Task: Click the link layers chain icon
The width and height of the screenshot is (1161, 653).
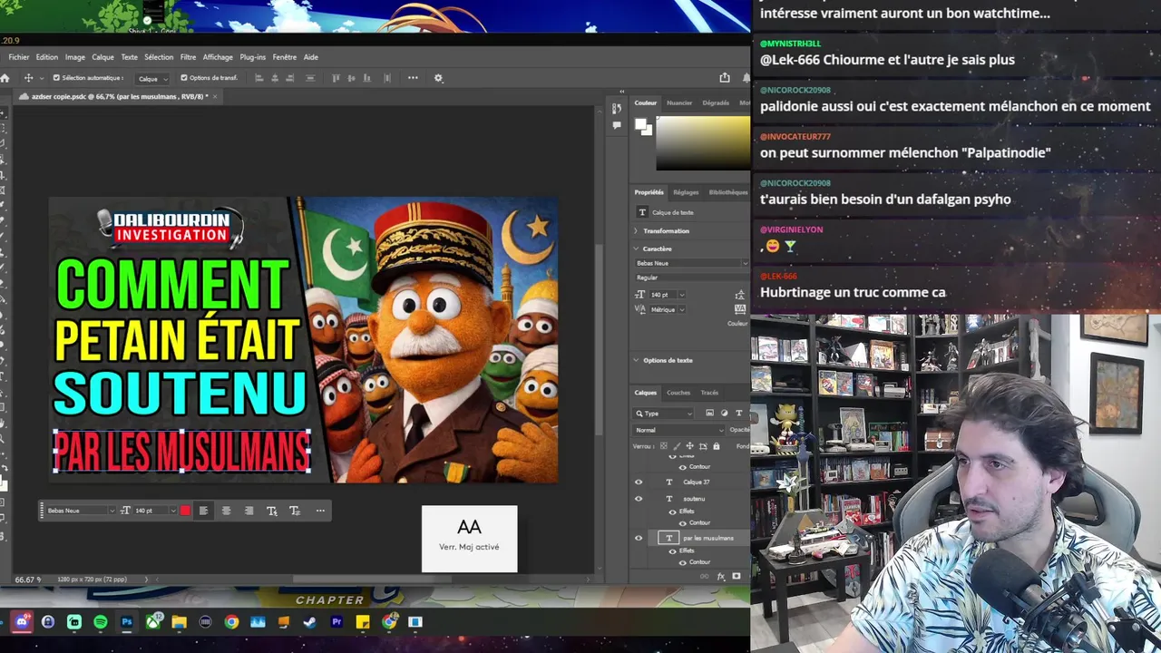Action: coord(705,576)
